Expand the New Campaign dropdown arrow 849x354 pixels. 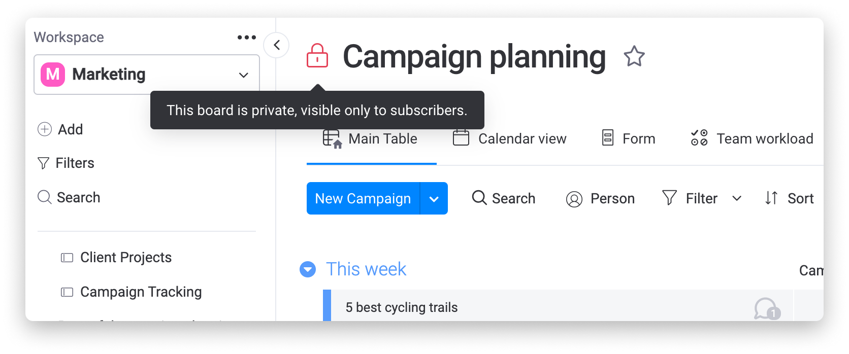pyautogui.click(x=434, y=198)
